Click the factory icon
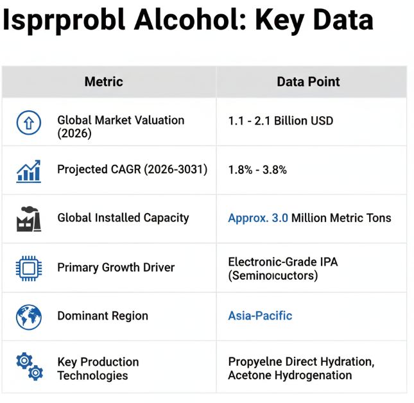 coord(29,219)
